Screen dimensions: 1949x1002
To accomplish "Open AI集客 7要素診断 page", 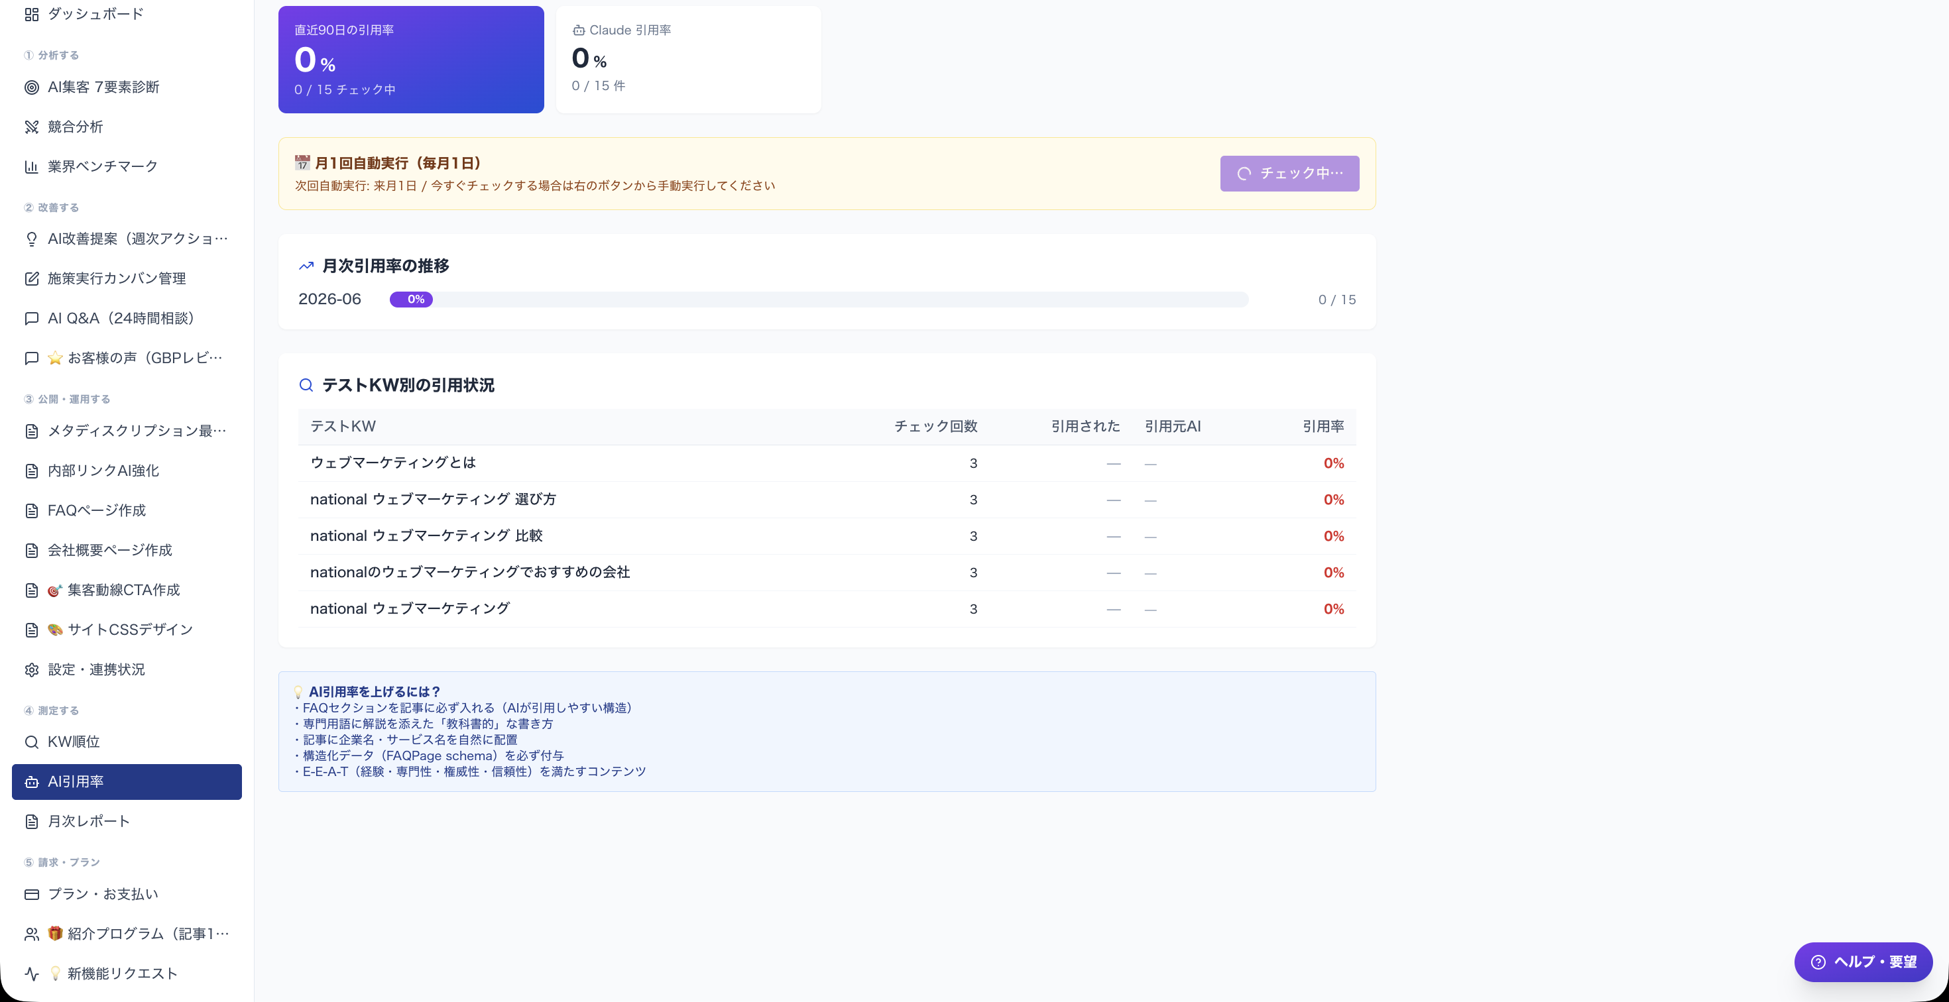I will pos(127,87).
